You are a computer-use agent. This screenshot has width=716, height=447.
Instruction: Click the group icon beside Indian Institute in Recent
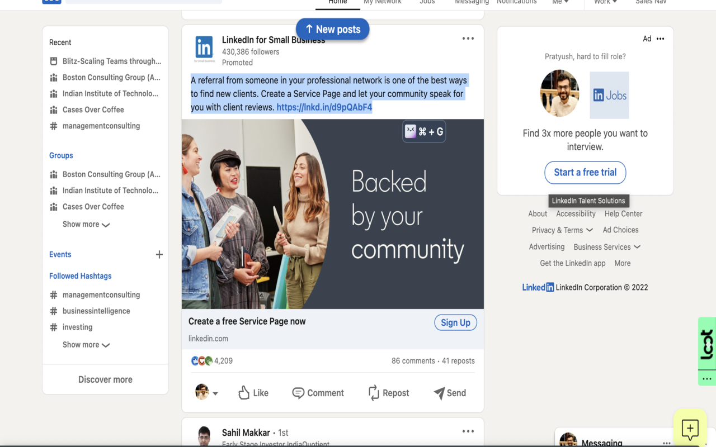coord(54,93)
